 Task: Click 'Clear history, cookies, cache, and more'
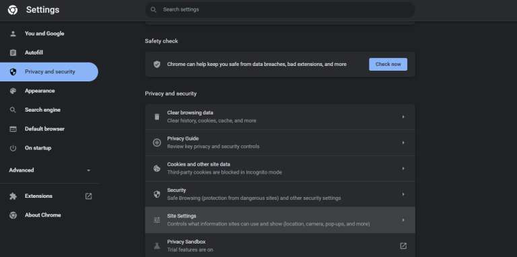[211, 121]
